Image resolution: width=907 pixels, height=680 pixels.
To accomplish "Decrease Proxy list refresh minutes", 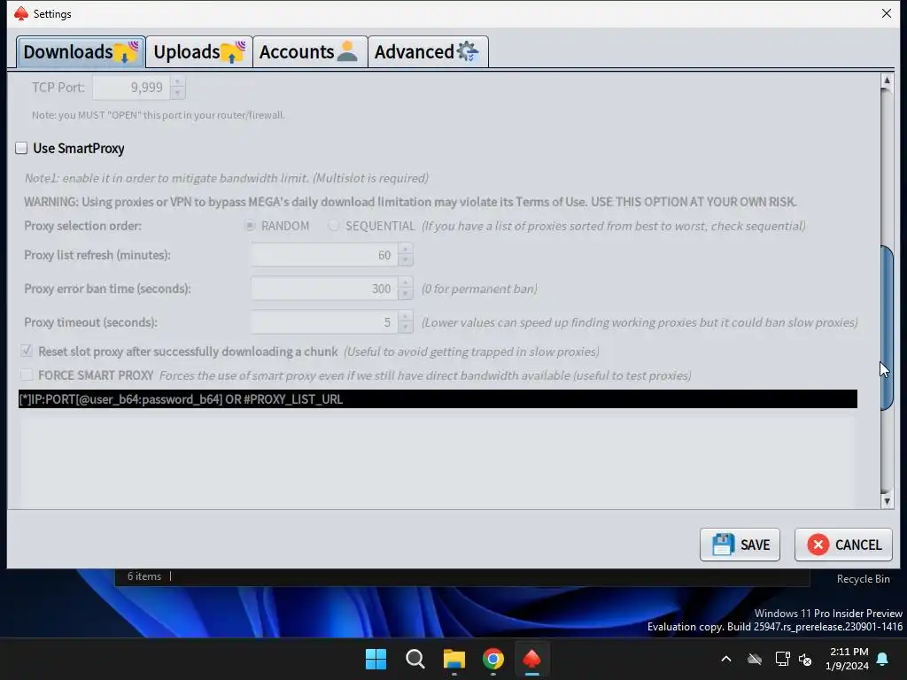I will click(x=406, y=261).
